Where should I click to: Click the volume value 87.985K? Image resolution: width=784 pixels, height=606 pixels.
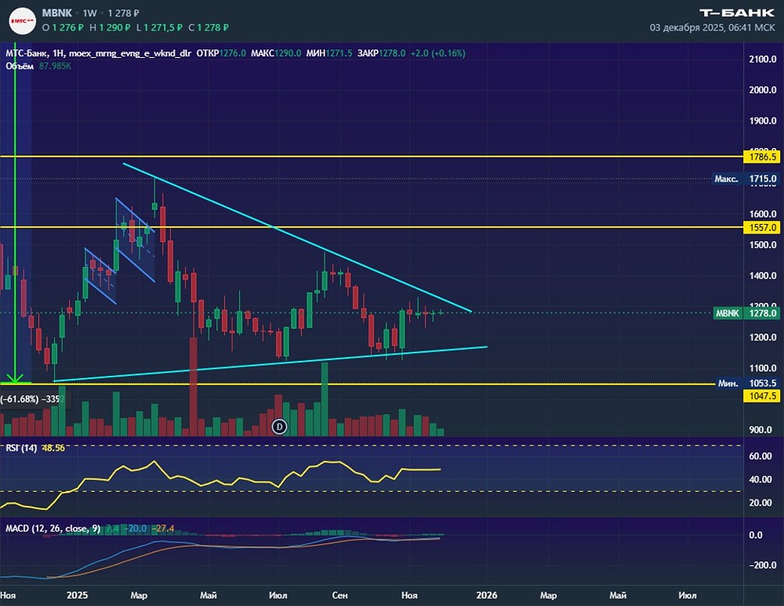pyautogui.click(x=56, y=66)
